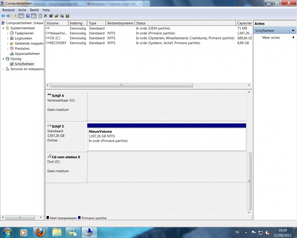
Task: Launch Firefox from the taskbar
Action: 40,232
